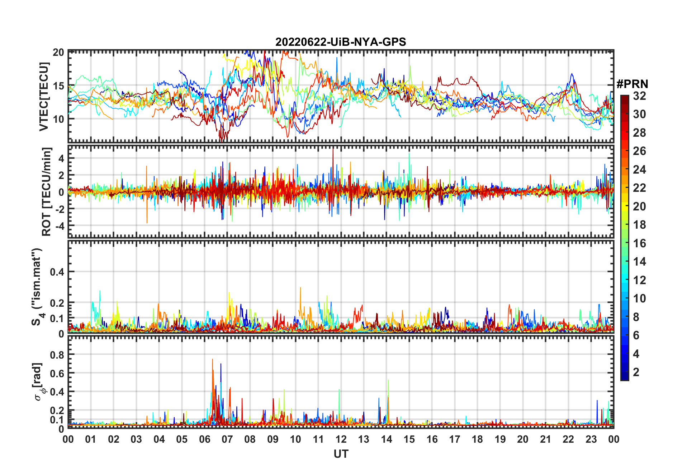
Task: Click x-axis hour label 12
Action: tap(341, 439)
